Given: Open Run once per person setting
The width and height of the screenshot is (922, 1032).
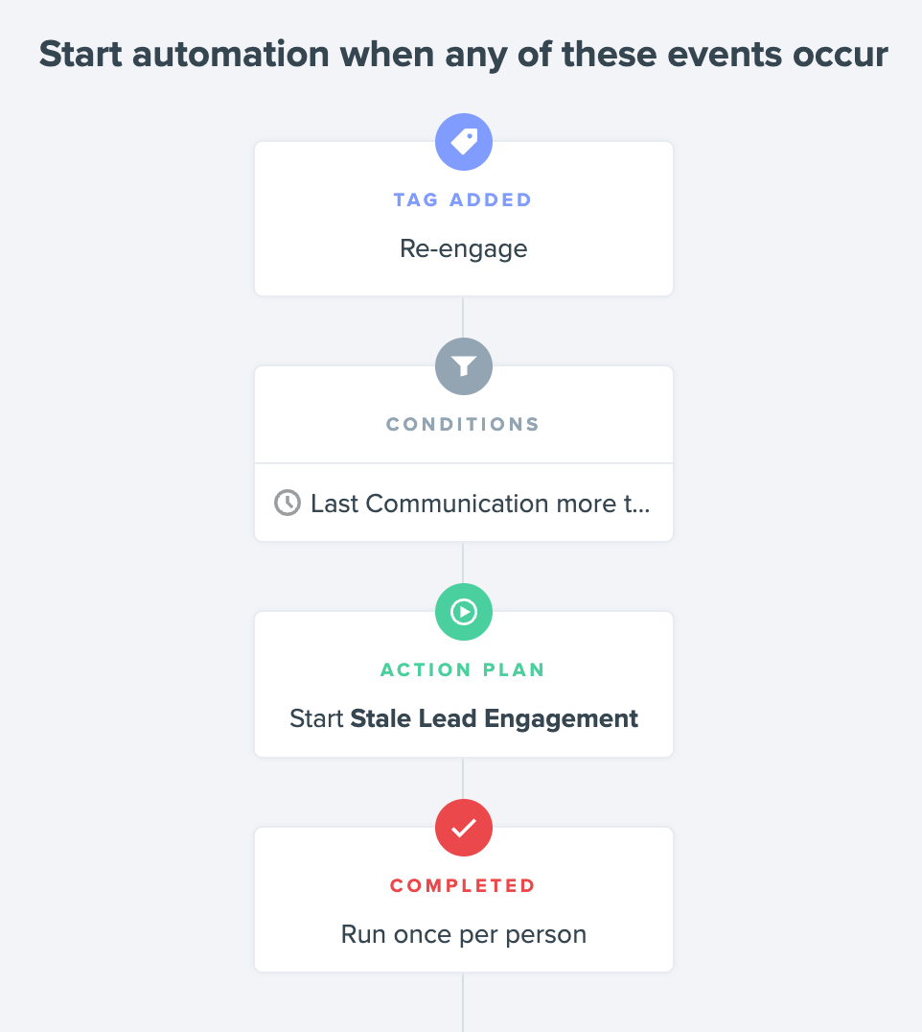Looking at the screenshot, I should pyautogui.click(x=464, y=934).
